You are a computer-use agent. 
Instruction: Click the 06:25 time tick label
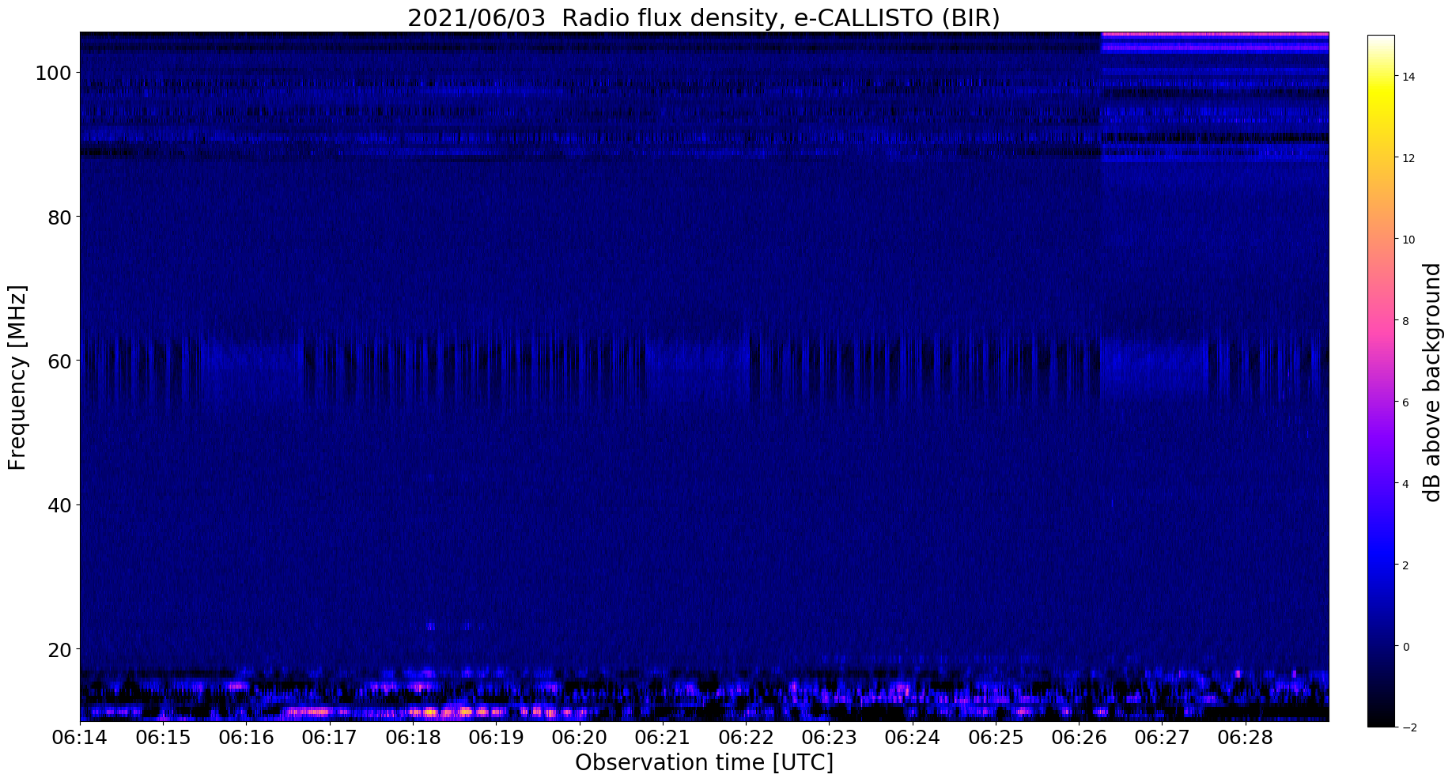[x=996, y=738]
